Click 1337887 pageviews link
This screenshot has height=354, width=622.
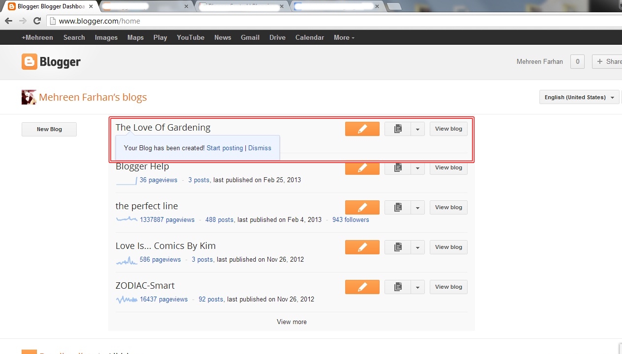[167, 220]
